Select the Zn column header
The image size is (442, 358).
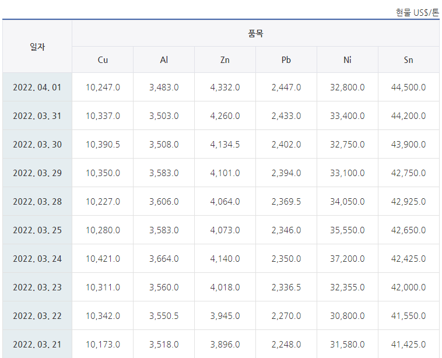(225, 59)
